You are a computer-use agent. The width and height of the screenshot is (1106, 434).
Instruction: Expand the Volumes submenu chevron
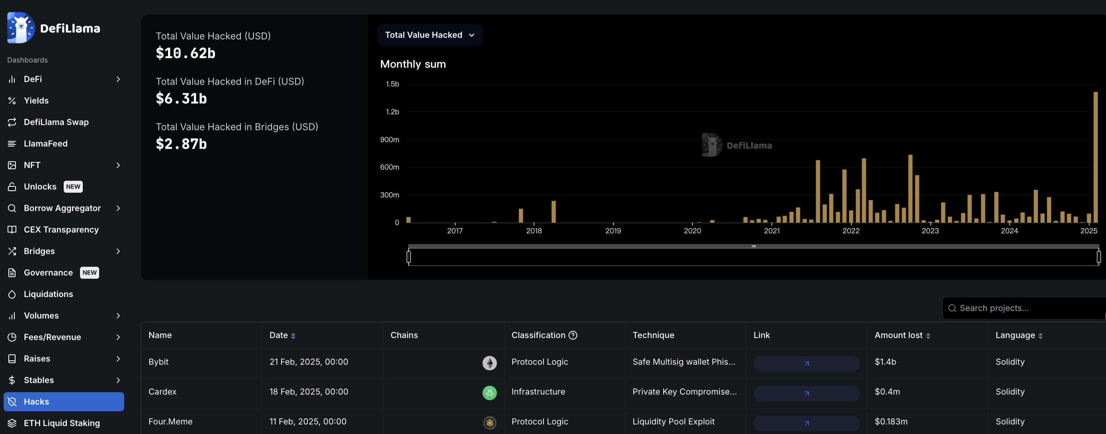(118, 315)
